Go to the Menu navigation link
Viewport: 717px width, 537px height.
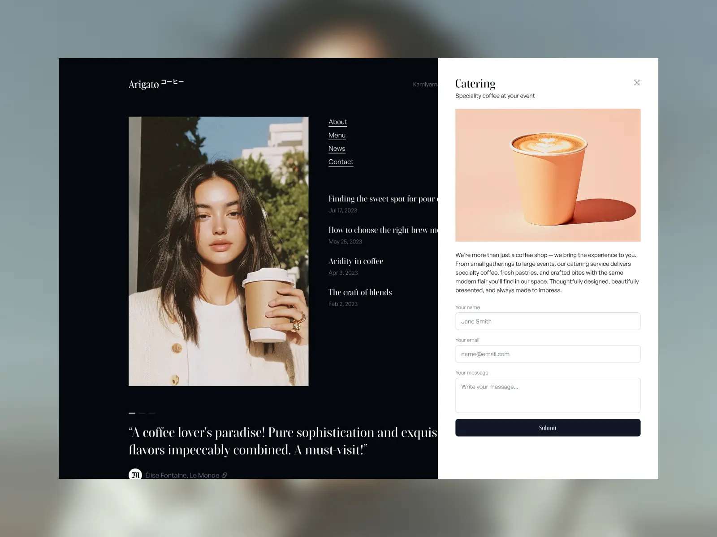click(x=337, y=136)
